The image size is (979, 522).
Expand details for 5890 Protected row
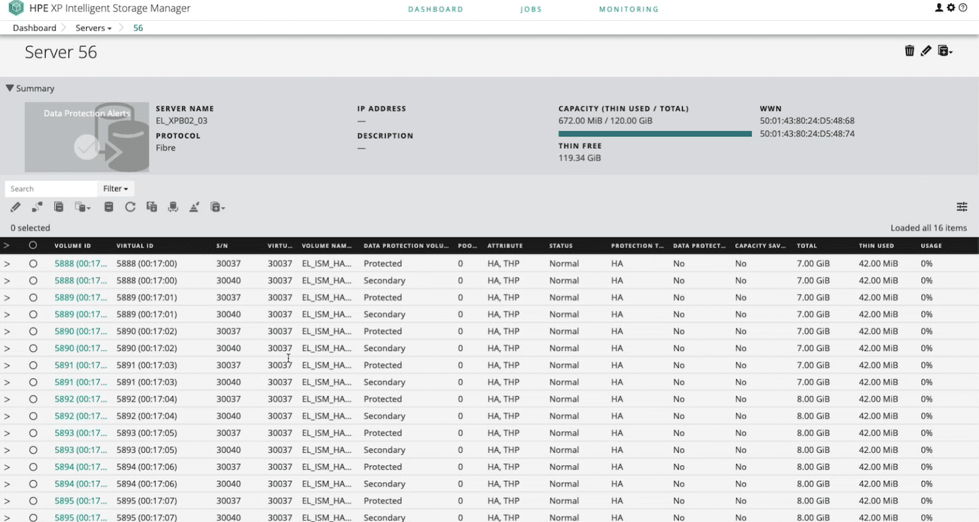tap(7, 331)
